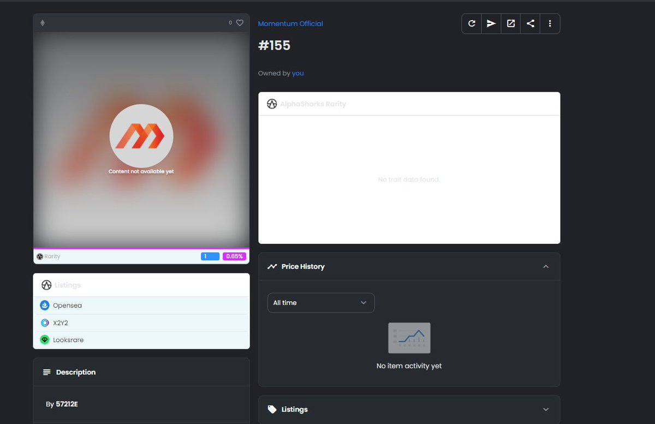Click the AlphaSharks logo beside Rarity label

click(x=40, y=256)
